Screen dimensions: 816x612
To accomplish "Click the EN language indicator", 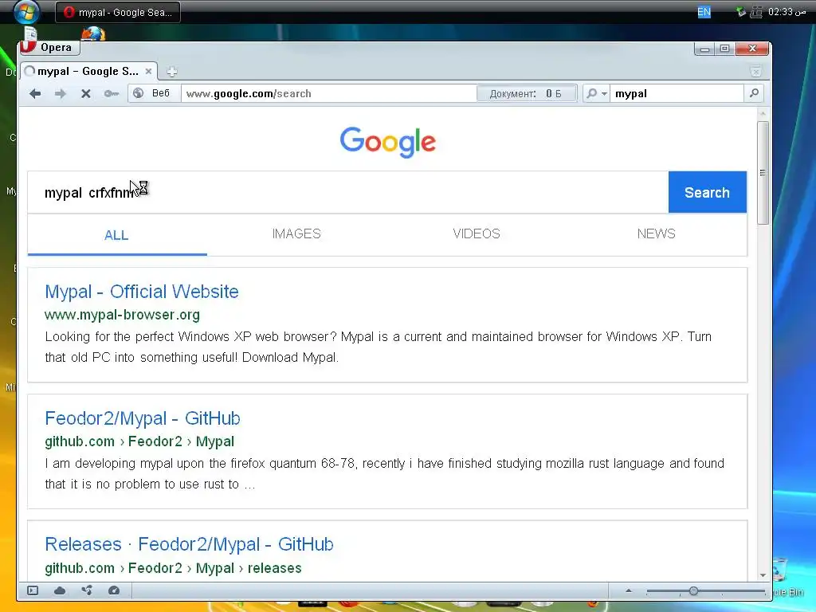I will [x=704, y=12].
